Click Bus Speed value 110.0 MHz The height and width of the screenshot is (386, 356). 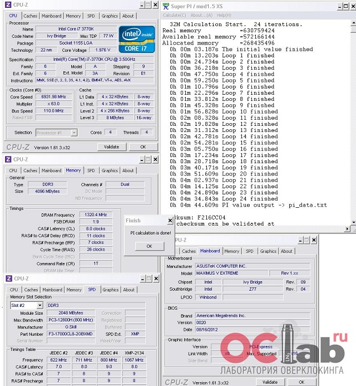click(x=54, y=111)
